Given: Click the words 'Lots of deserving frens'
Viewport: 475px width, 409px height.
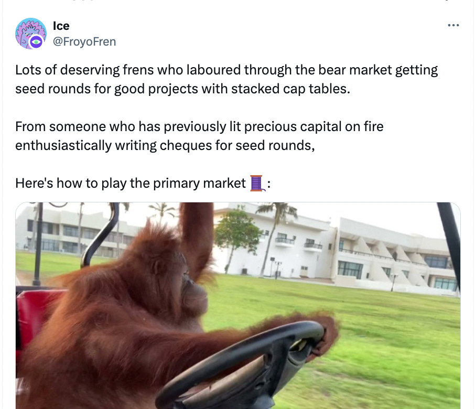Looking at the screenshot, I should point(84,70).
